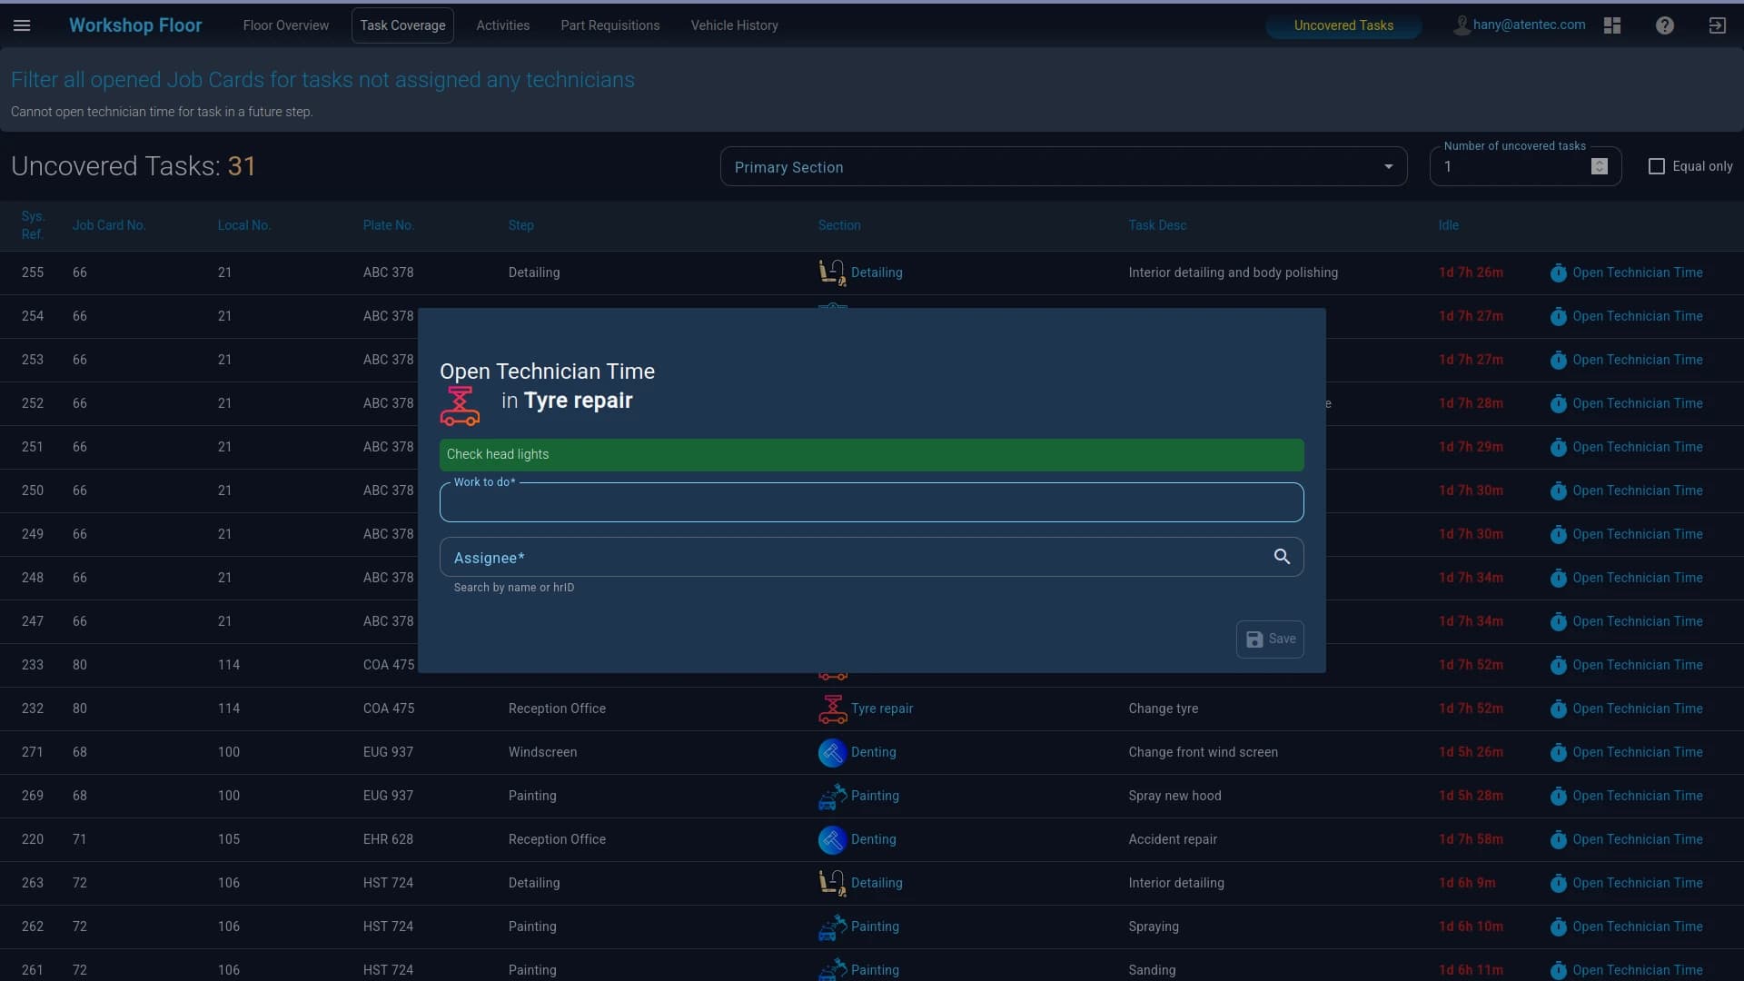Click the Task Desc column header
This screenshot has height=981, width=1744.
[1157, 225]
